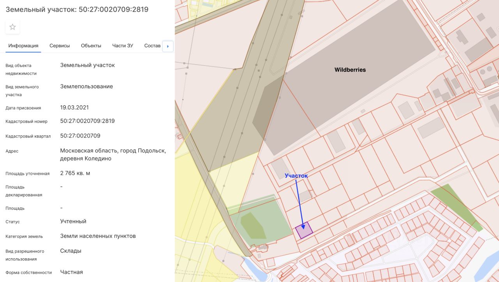499x282 pixels.
Task: Click the Кадастровый квартал label
Action: coord(28,136)
